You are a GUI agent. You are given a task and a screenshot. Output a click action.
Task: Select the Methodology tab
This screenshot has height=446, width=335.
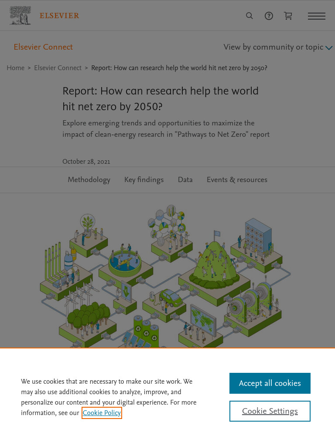click(89, 180)
